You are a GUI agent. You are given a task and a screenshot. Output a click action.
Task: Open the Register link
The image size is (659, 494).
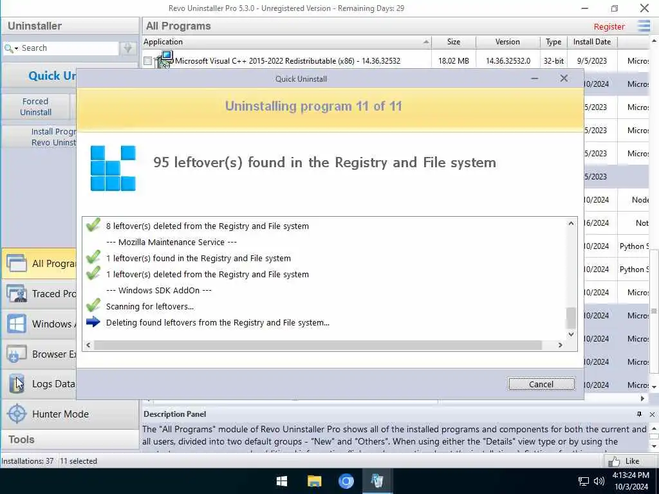coord(609,26)
